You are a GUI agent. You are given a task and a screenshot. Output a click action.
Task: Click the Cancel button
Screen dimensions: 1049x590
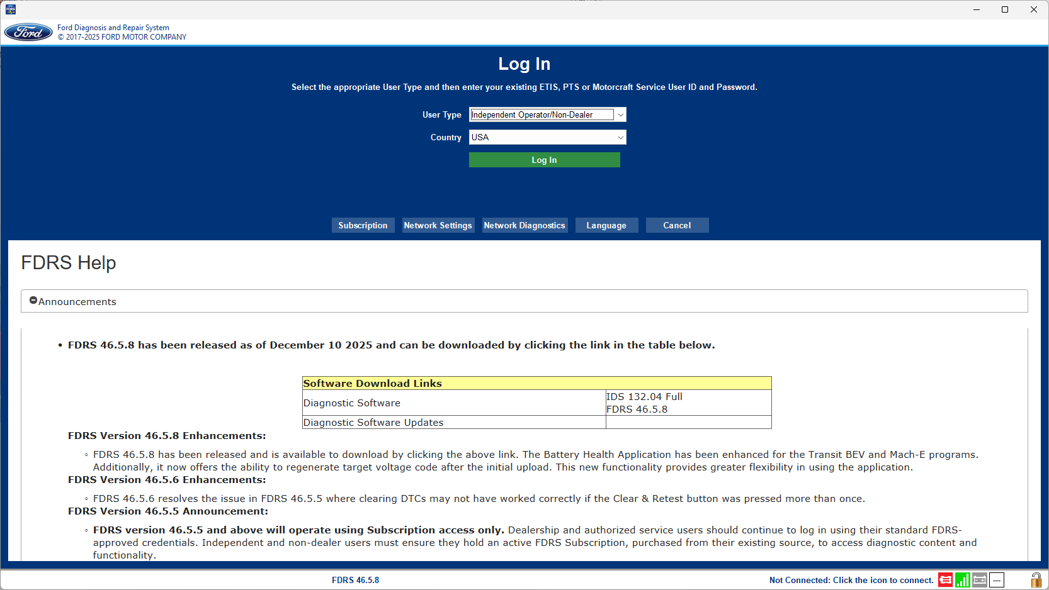point(677,225)
